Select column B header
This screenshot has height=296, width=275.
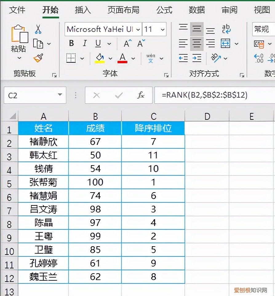[x=95, y=116]
